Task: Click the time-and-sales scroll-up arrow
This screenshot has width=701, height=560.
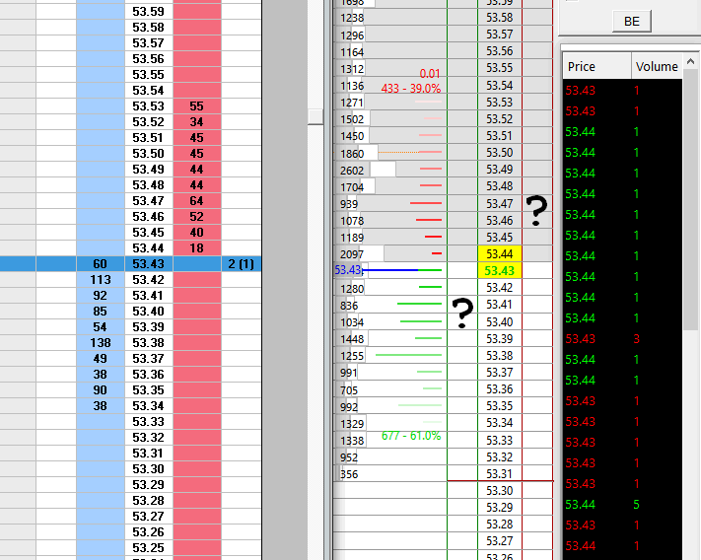Action: click(x=691, y=62)
